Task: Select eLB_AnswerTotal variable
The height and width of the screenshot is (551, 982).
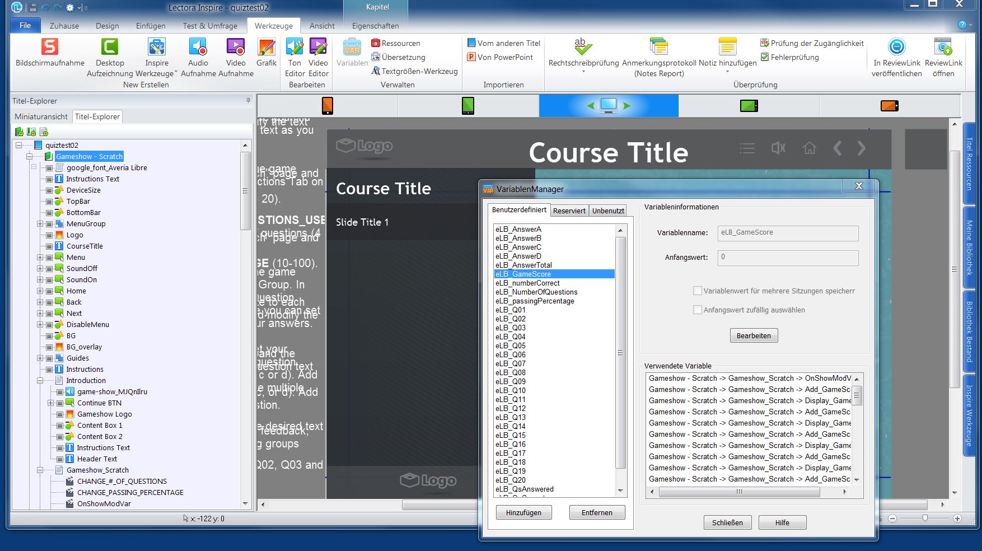Action: [523, 265]
